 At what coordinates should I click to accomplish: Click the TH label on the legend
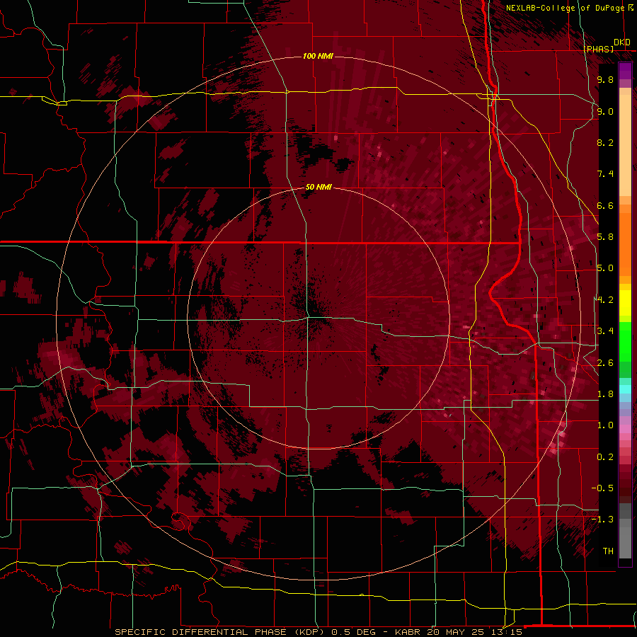pyautogui.click(x=608, y=551)
